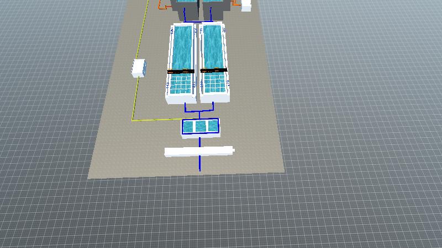
Task: Click the blue outlet pipe's bottom end
Action: (x=199, y=168)
